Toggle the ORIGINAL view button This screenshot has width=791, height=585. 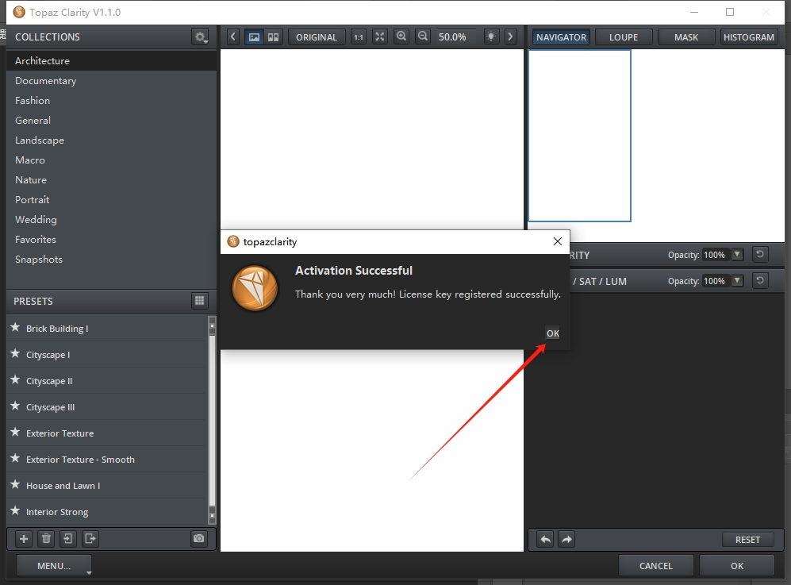317,37
